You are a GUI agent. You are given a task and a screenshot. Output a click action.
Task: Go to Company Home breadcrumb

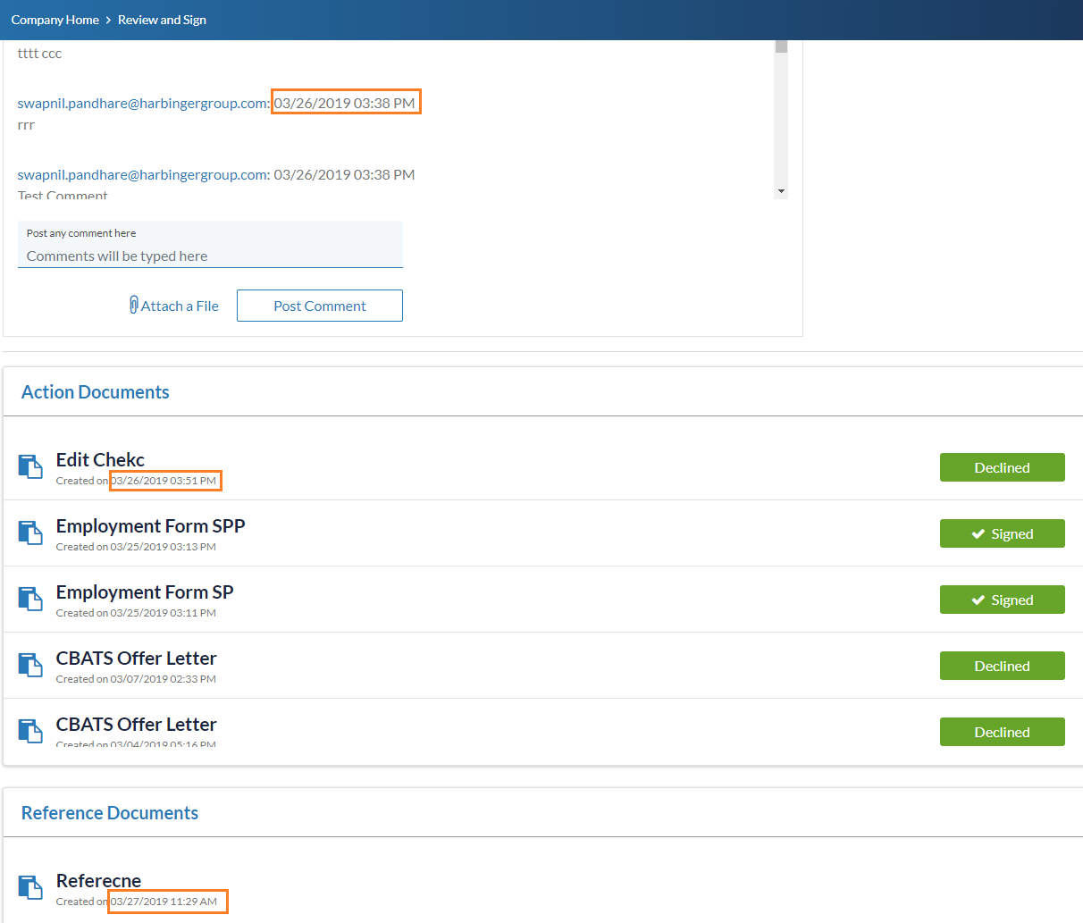(x=55, y=20)
